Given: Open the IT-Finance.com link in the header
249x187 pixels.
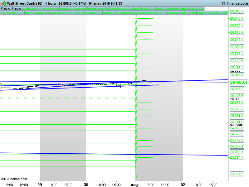Looking at the screenshot, I should coord(235,3).
